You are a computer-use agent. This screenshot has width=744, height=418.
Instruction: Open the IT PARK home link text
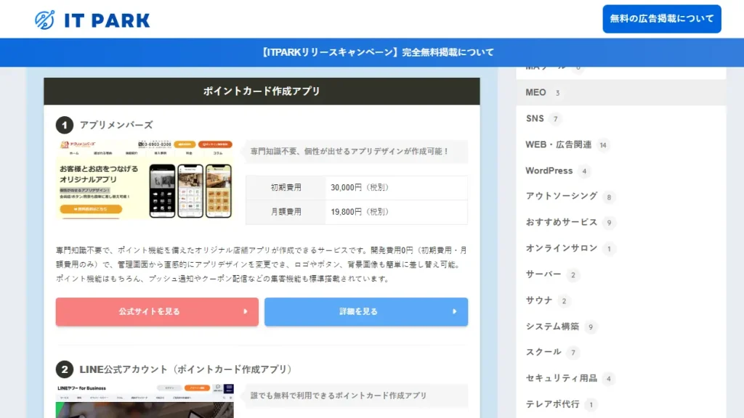click(107, 20)
